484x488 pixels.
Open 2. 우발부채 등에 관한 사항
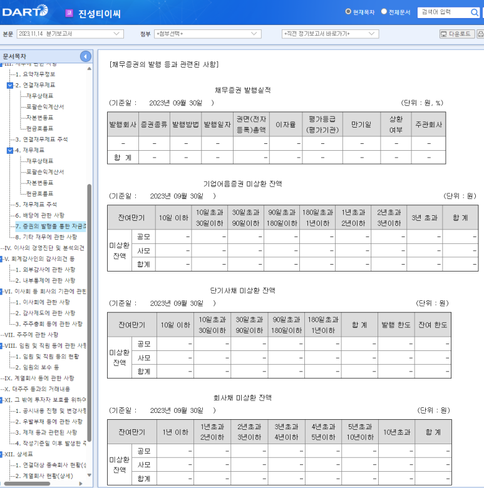[x=49, y=422]
